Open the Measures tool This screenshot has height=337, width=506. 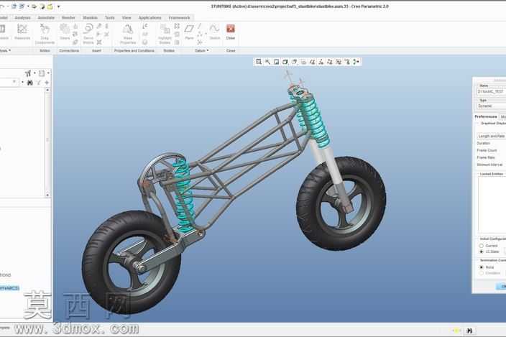pyautogui.click(x=22, y=32)
